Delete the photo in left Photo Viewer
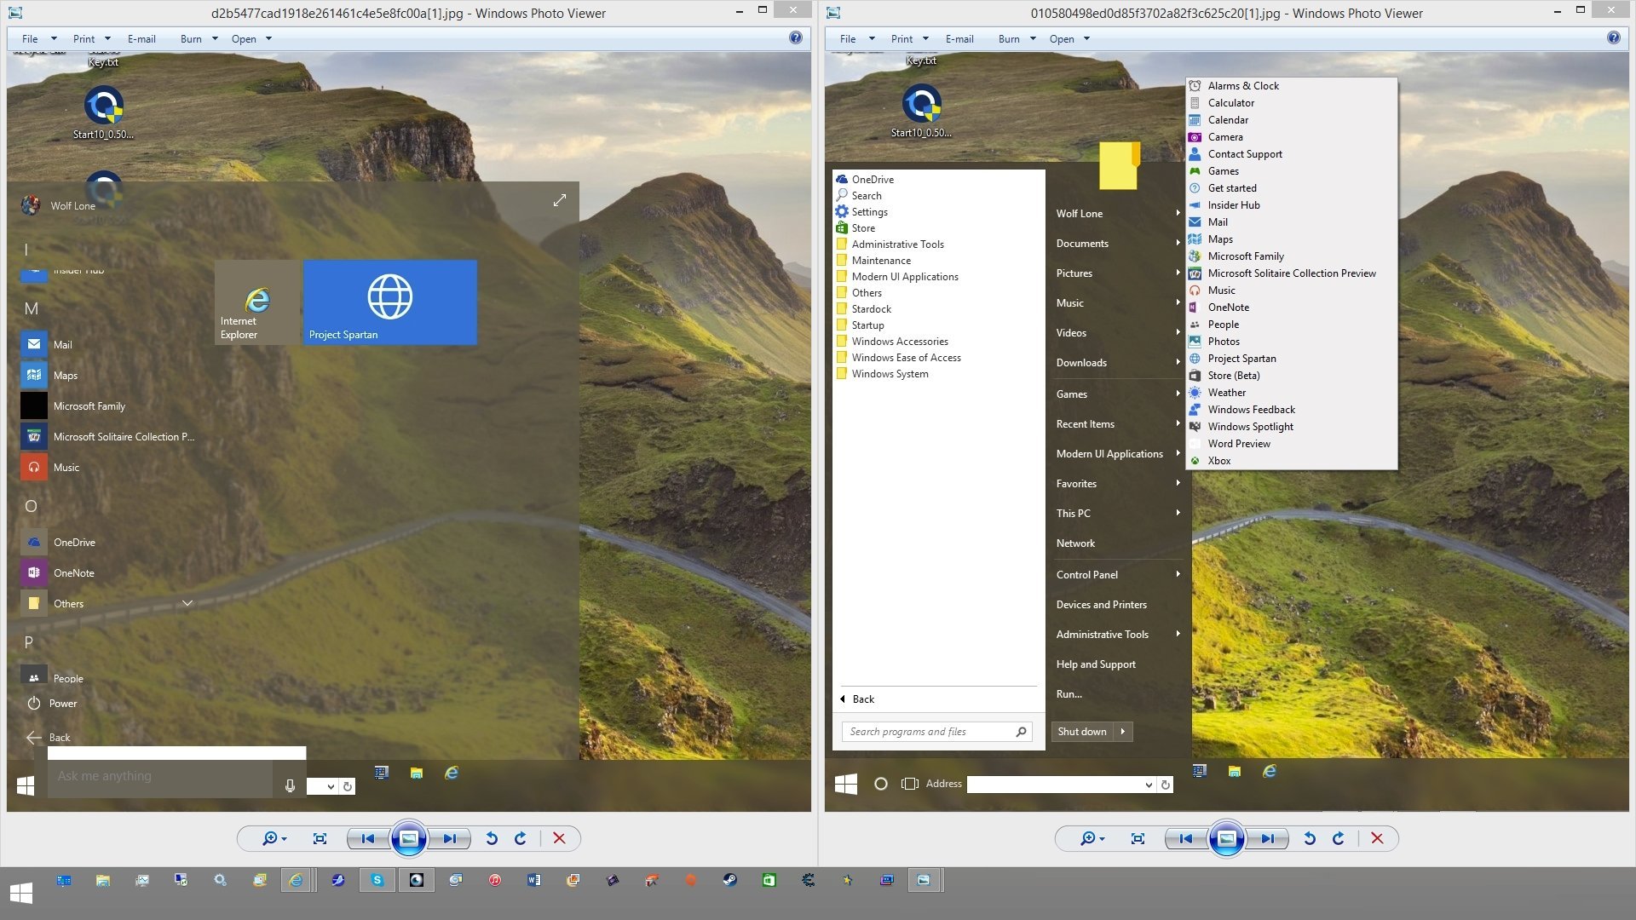Viewport: 1636px width, 920px height. (559, 839)
